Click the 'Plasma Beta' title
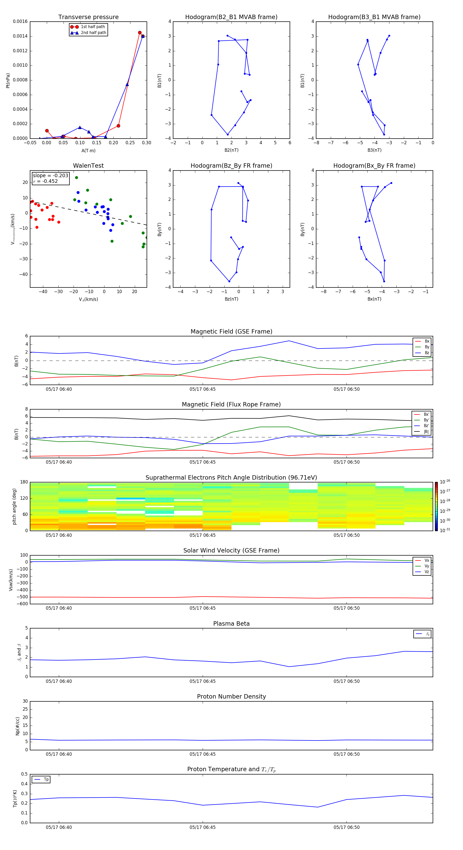 pos(231,624)
